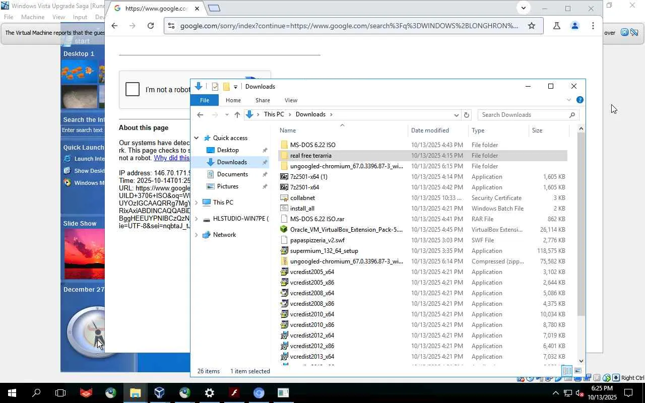Expand the This PC tree node
645x403 pixels.
[x=197, y=203]
